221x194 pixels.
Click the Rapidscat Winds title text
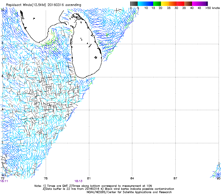(x=43, y=5)
